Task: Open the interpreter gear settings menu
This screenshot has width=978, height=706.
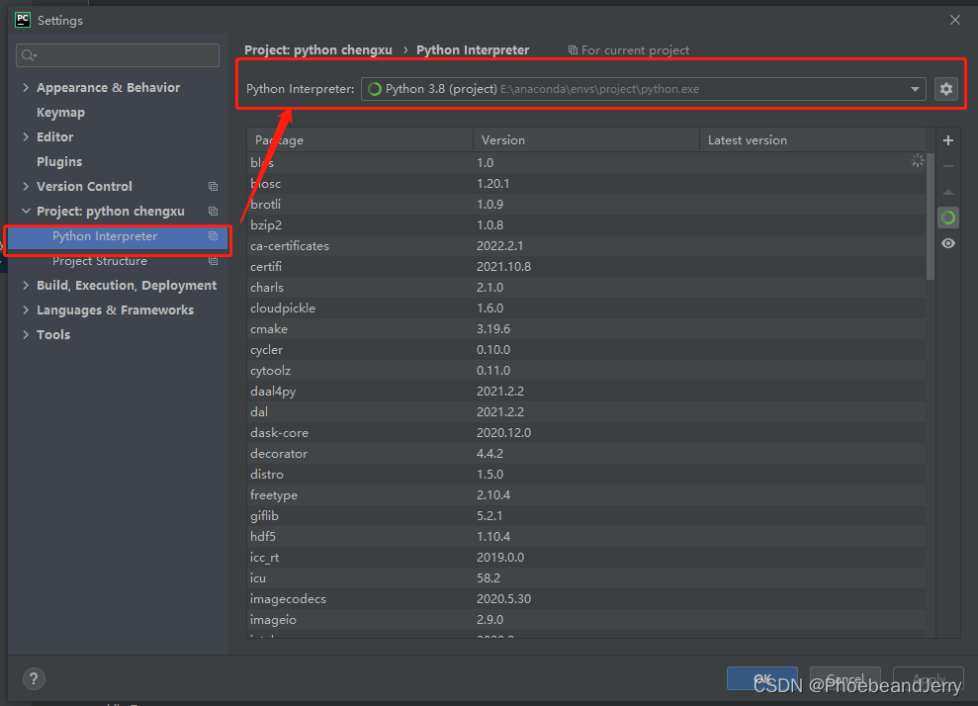Action: point(945,89)
